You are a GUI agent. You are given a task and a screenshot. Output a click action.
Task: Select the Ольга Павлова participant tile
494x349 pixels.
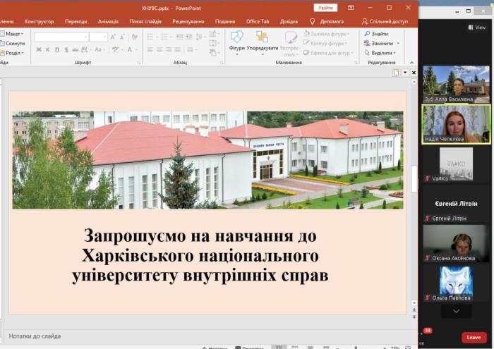456,283
